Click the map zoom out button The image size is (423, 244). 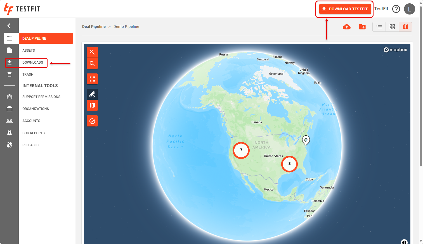coord(92,64)
